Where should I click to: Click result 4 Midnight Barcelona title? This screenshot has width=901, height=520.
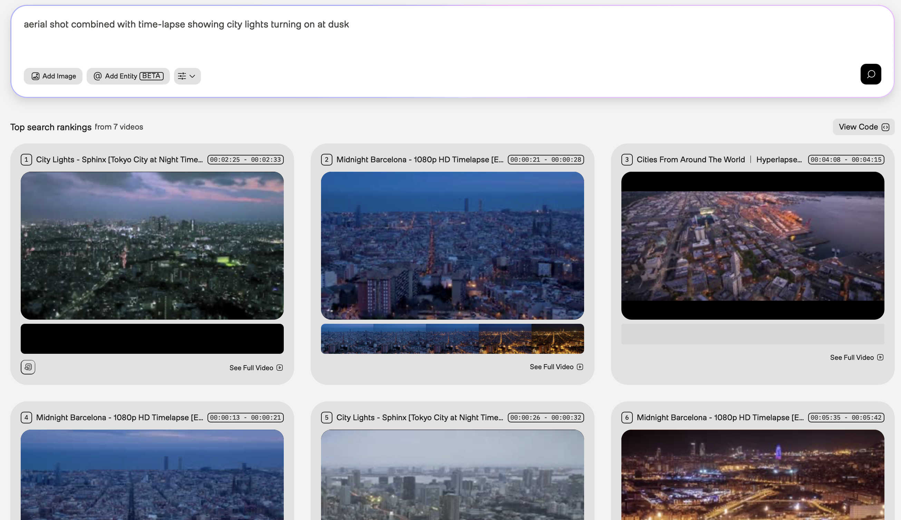pyautogui.click(x=119, y=418)
